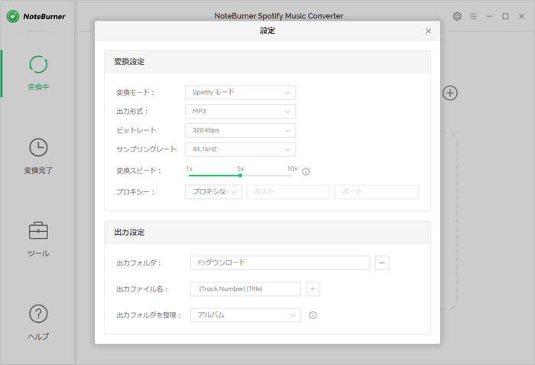Click the ビットレート label
Viewport: 535px width, 365px height.
(137, 130)
